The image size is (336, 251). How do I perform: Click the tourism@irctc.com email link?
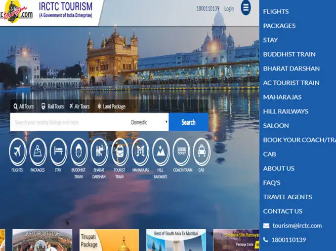point(296,225)
